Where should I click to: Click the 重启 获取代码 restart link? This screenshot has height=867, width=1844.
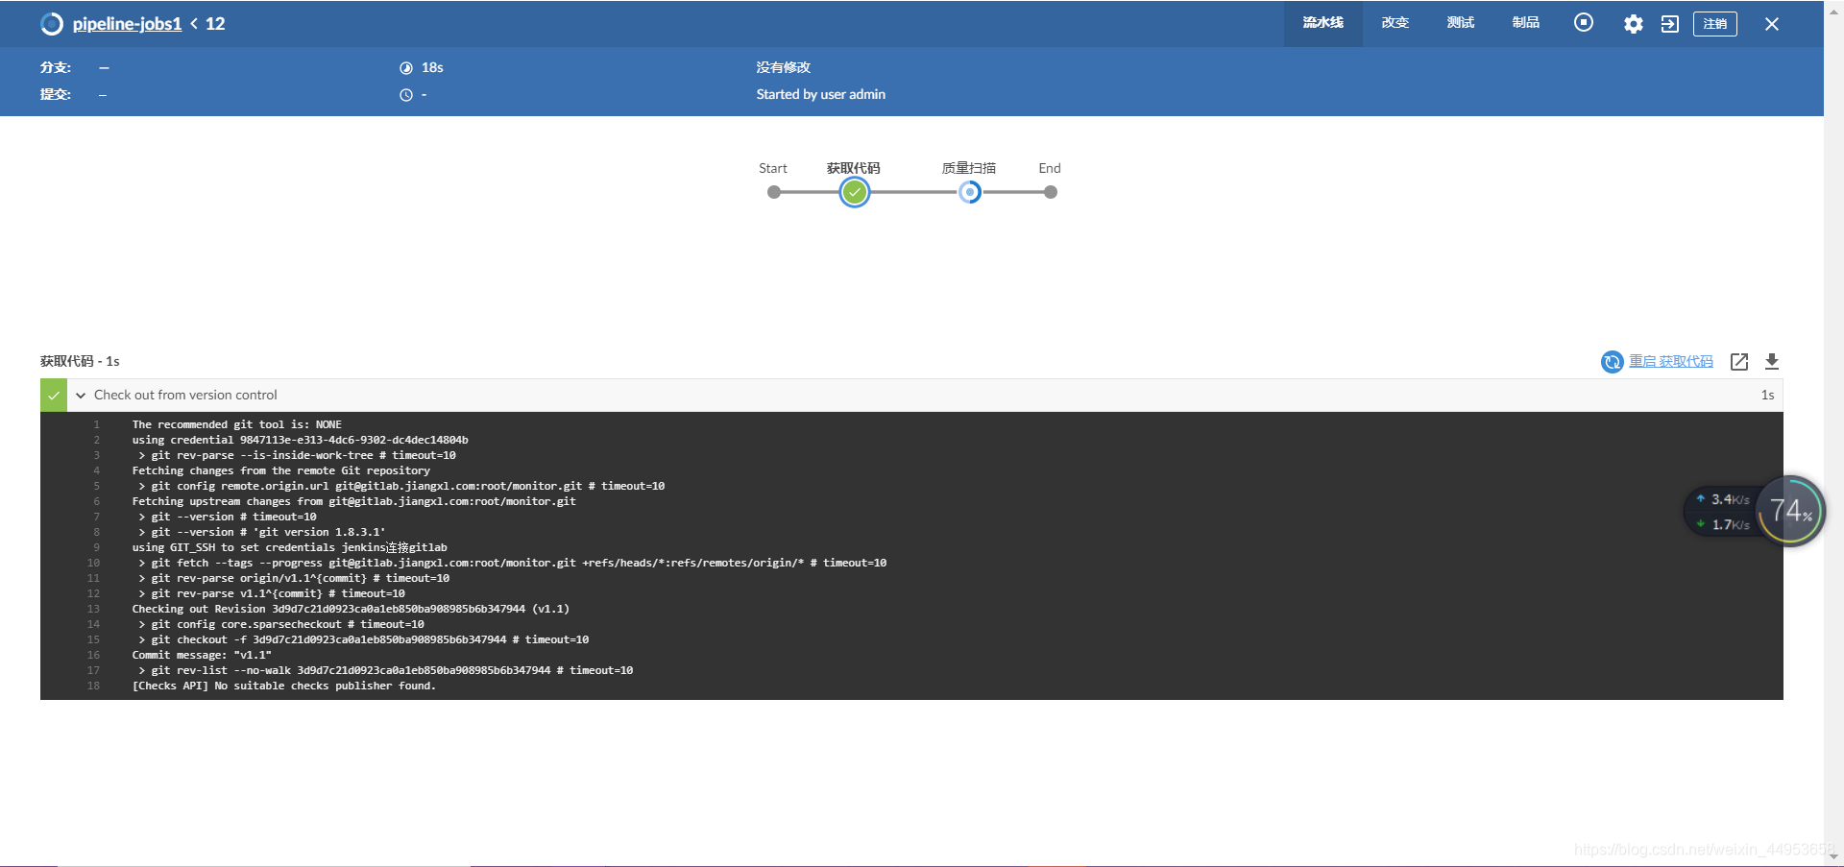1671,361
